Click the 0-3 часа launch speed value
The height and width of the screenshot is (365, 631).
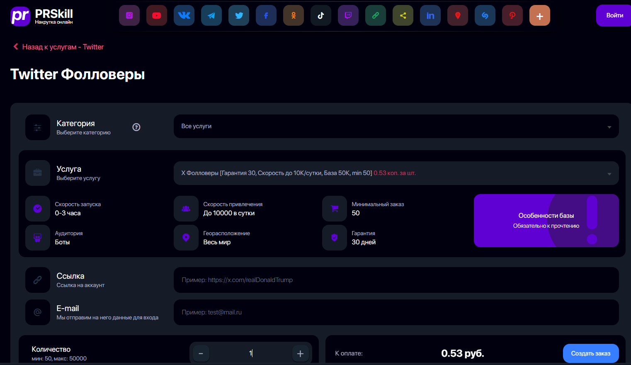[x=68, y=213]
